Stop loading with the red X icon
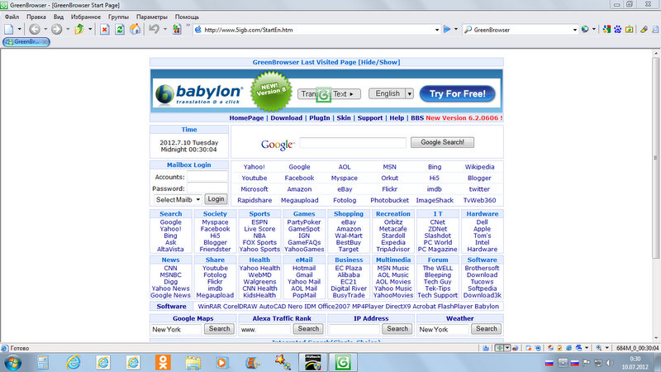This screenshot has height=372, width=661. [105, 30]
